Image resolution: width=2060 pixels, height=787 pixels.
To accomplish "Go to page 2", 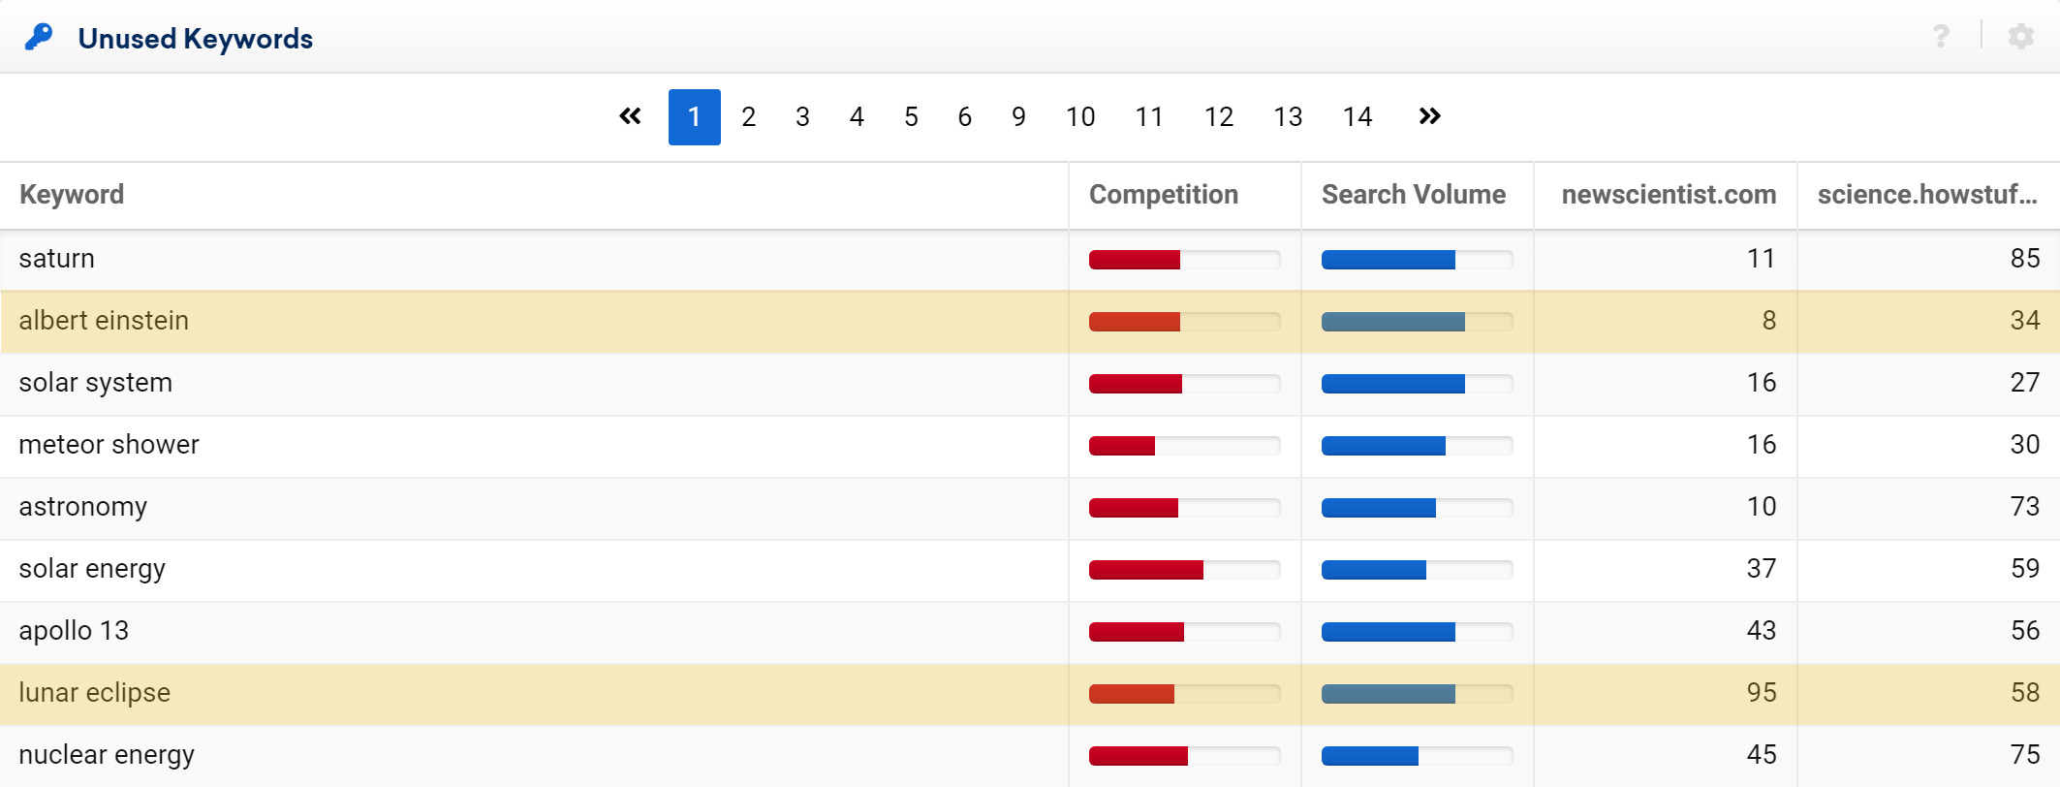I will [x=748, y=117].
